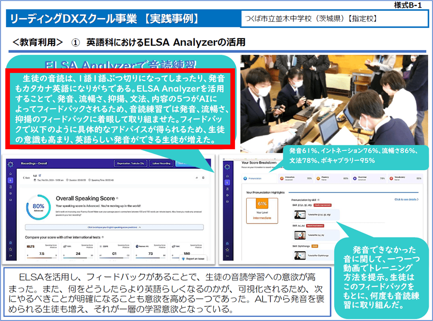Click Organization: Tsukuba City button
This screenshot has width=433, height=321.
tap(131, 163)
